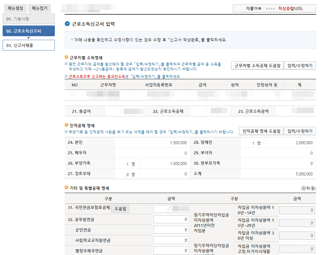Click the 소계 value 5,000,000
The height and width of the screenshot is (255, 336).
point(304,174)
